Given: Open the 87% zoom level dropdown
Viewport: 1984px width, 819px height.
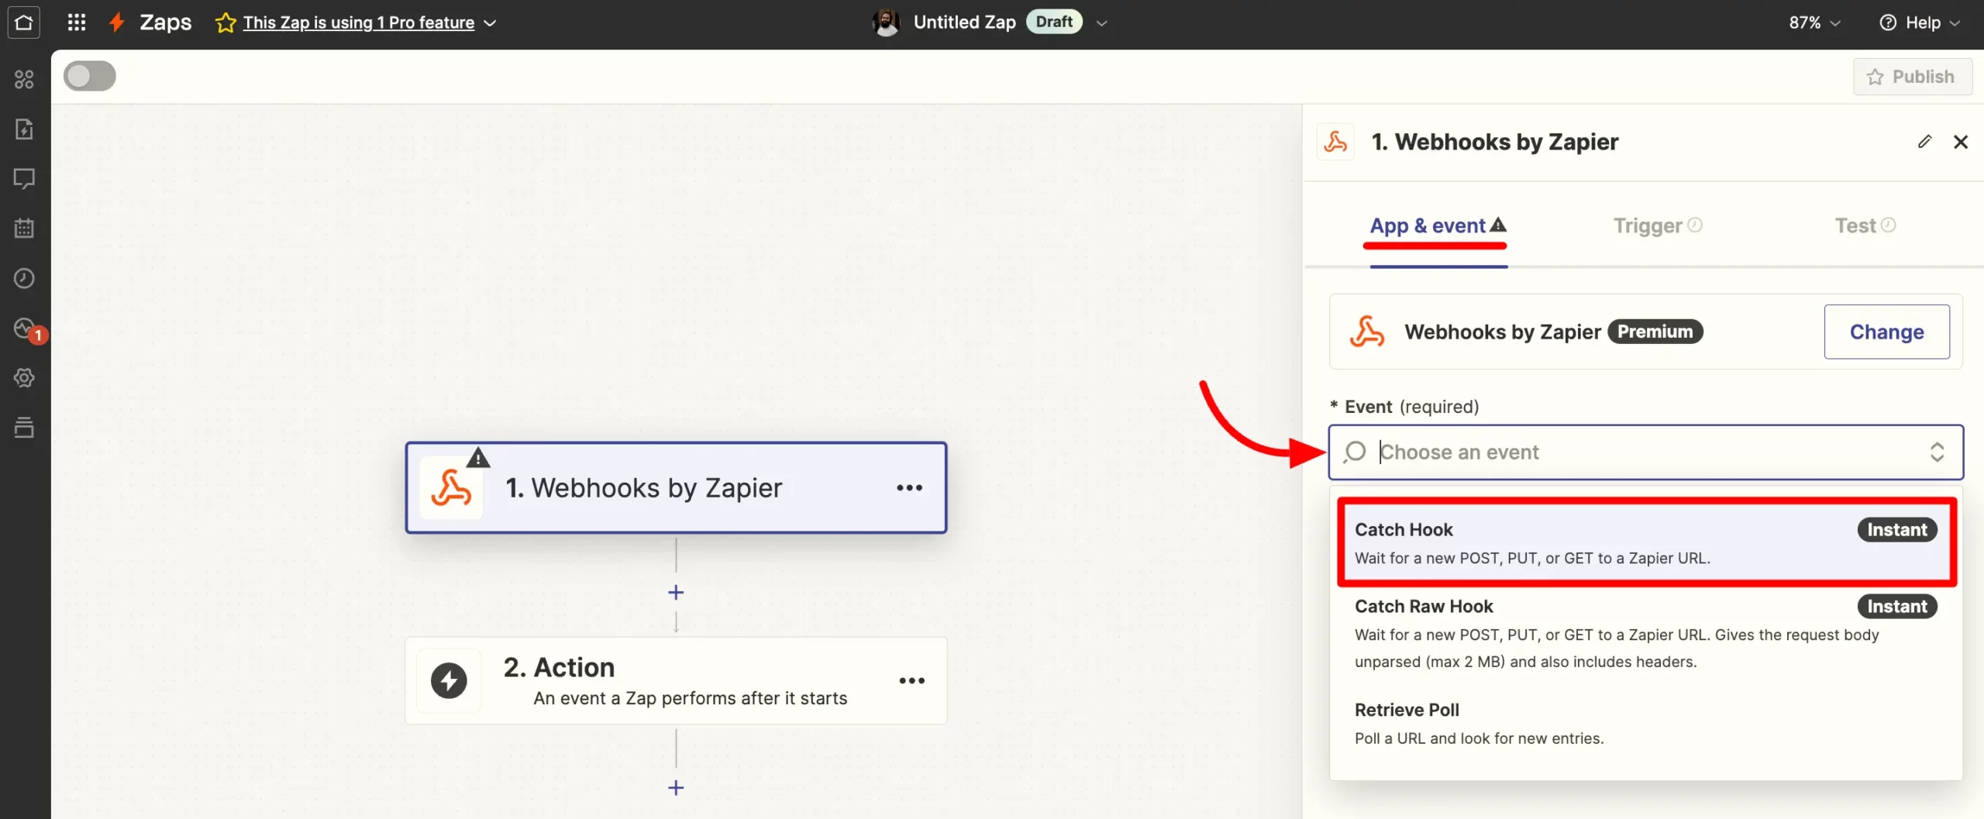Looking at the screenshot, I should 1813,22.
